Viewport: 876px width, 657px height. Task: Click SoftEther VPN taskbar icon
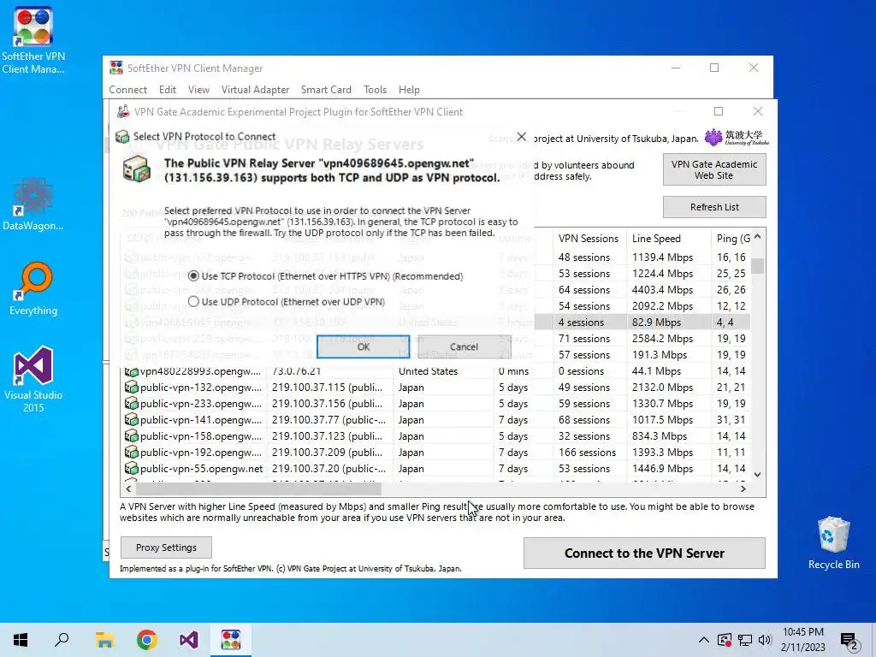[x=231, y=640]
